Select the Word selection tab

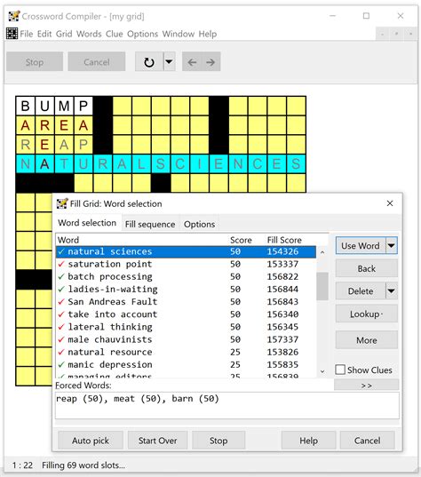coord(87,223)
